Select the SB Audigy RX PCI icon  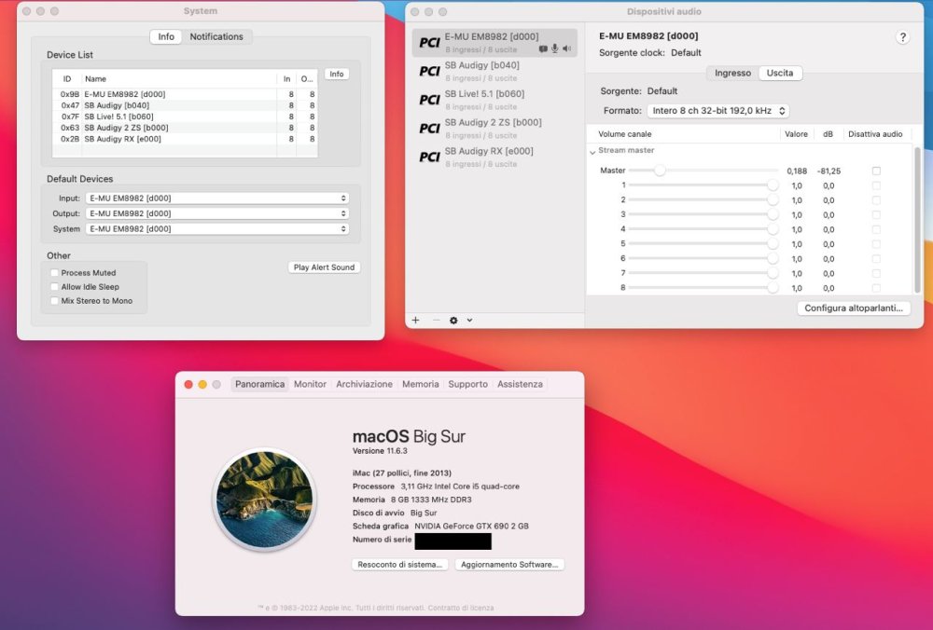coord(429,157)
